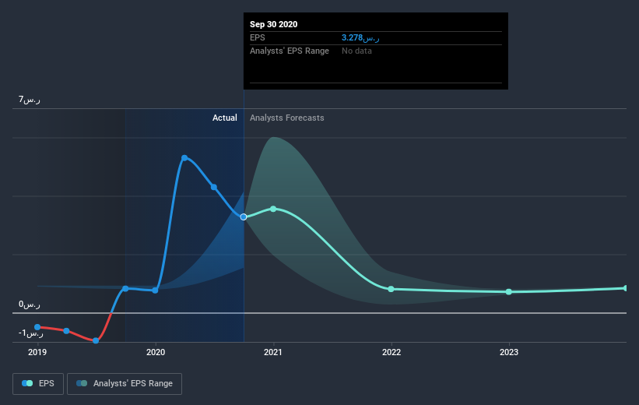639x405 pixels.
Task: Click the second 2019 EPS point on the red line
Action: (x=66, y=331)
